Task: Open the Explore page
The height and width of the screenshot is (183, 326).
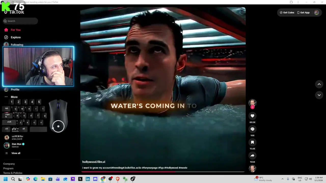Action: 16,37
